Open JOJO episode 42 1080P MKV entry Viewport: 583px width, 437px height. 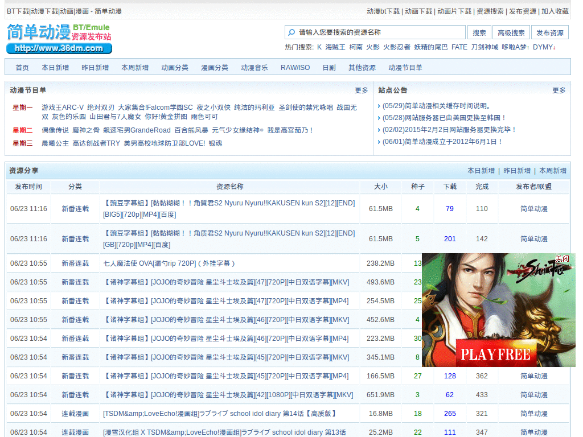point(228,395)
